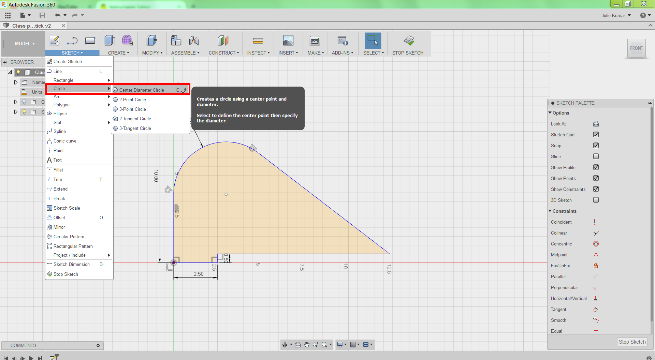
Task: Collapse the BROWSER panel arrows
Action: [5, 62]
